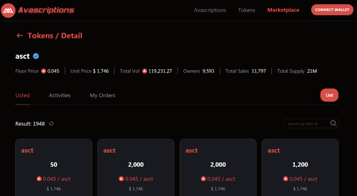This screenshot has width=357, height=196.
Task: Go to the Marketplace nav item
Action: [x=283, y=10]
